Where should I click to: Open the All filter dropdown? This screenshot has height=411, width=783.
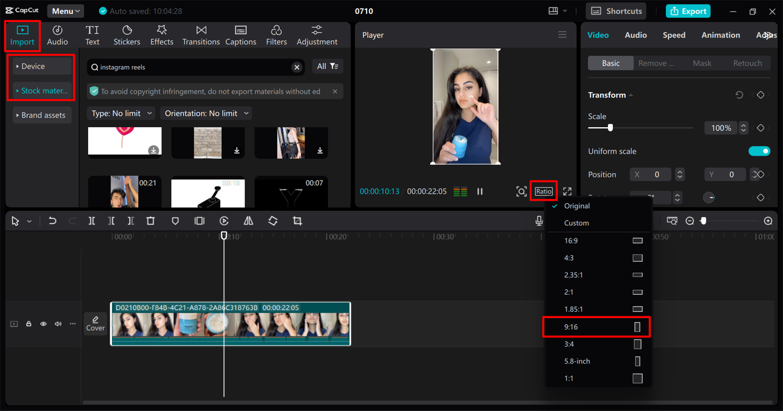pos(327,66)
